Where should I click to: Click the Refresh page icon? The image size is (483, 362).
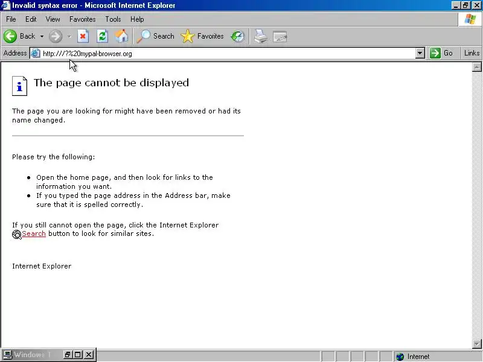[x=102, y=36]
